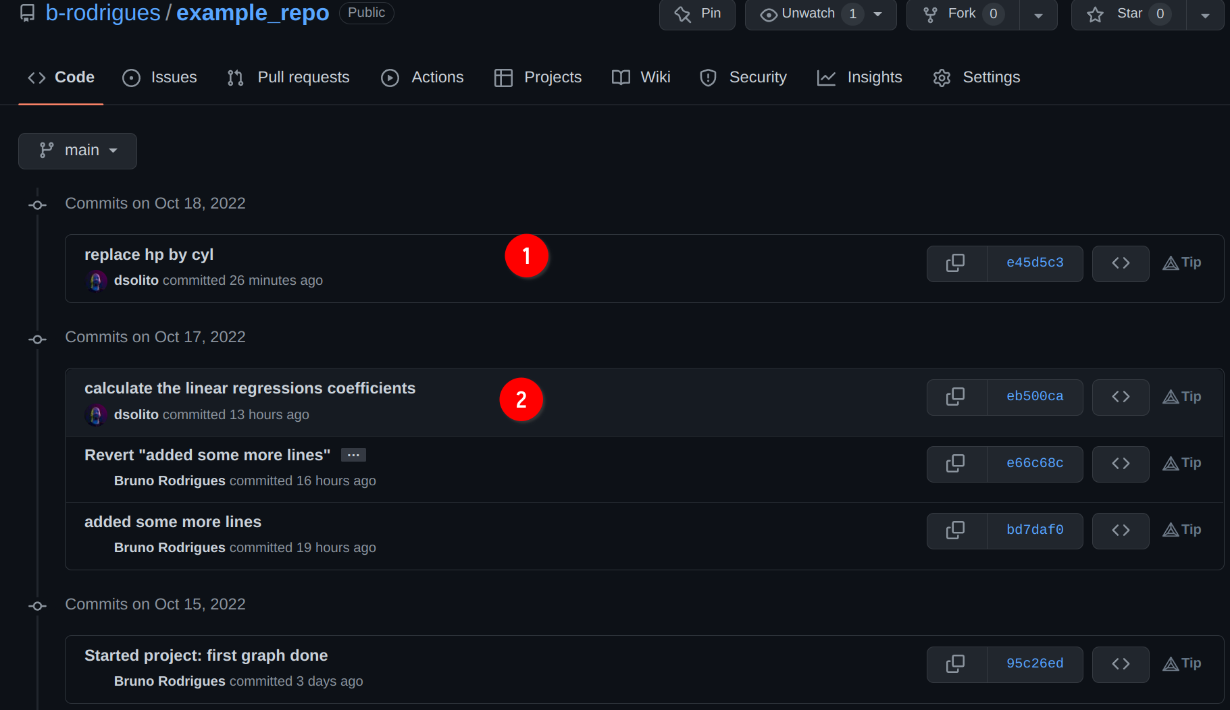Image resolution: width=1230 pixels, height=710 pixels.
Task: Fork the example_repo repository
Action: point(963,14)
